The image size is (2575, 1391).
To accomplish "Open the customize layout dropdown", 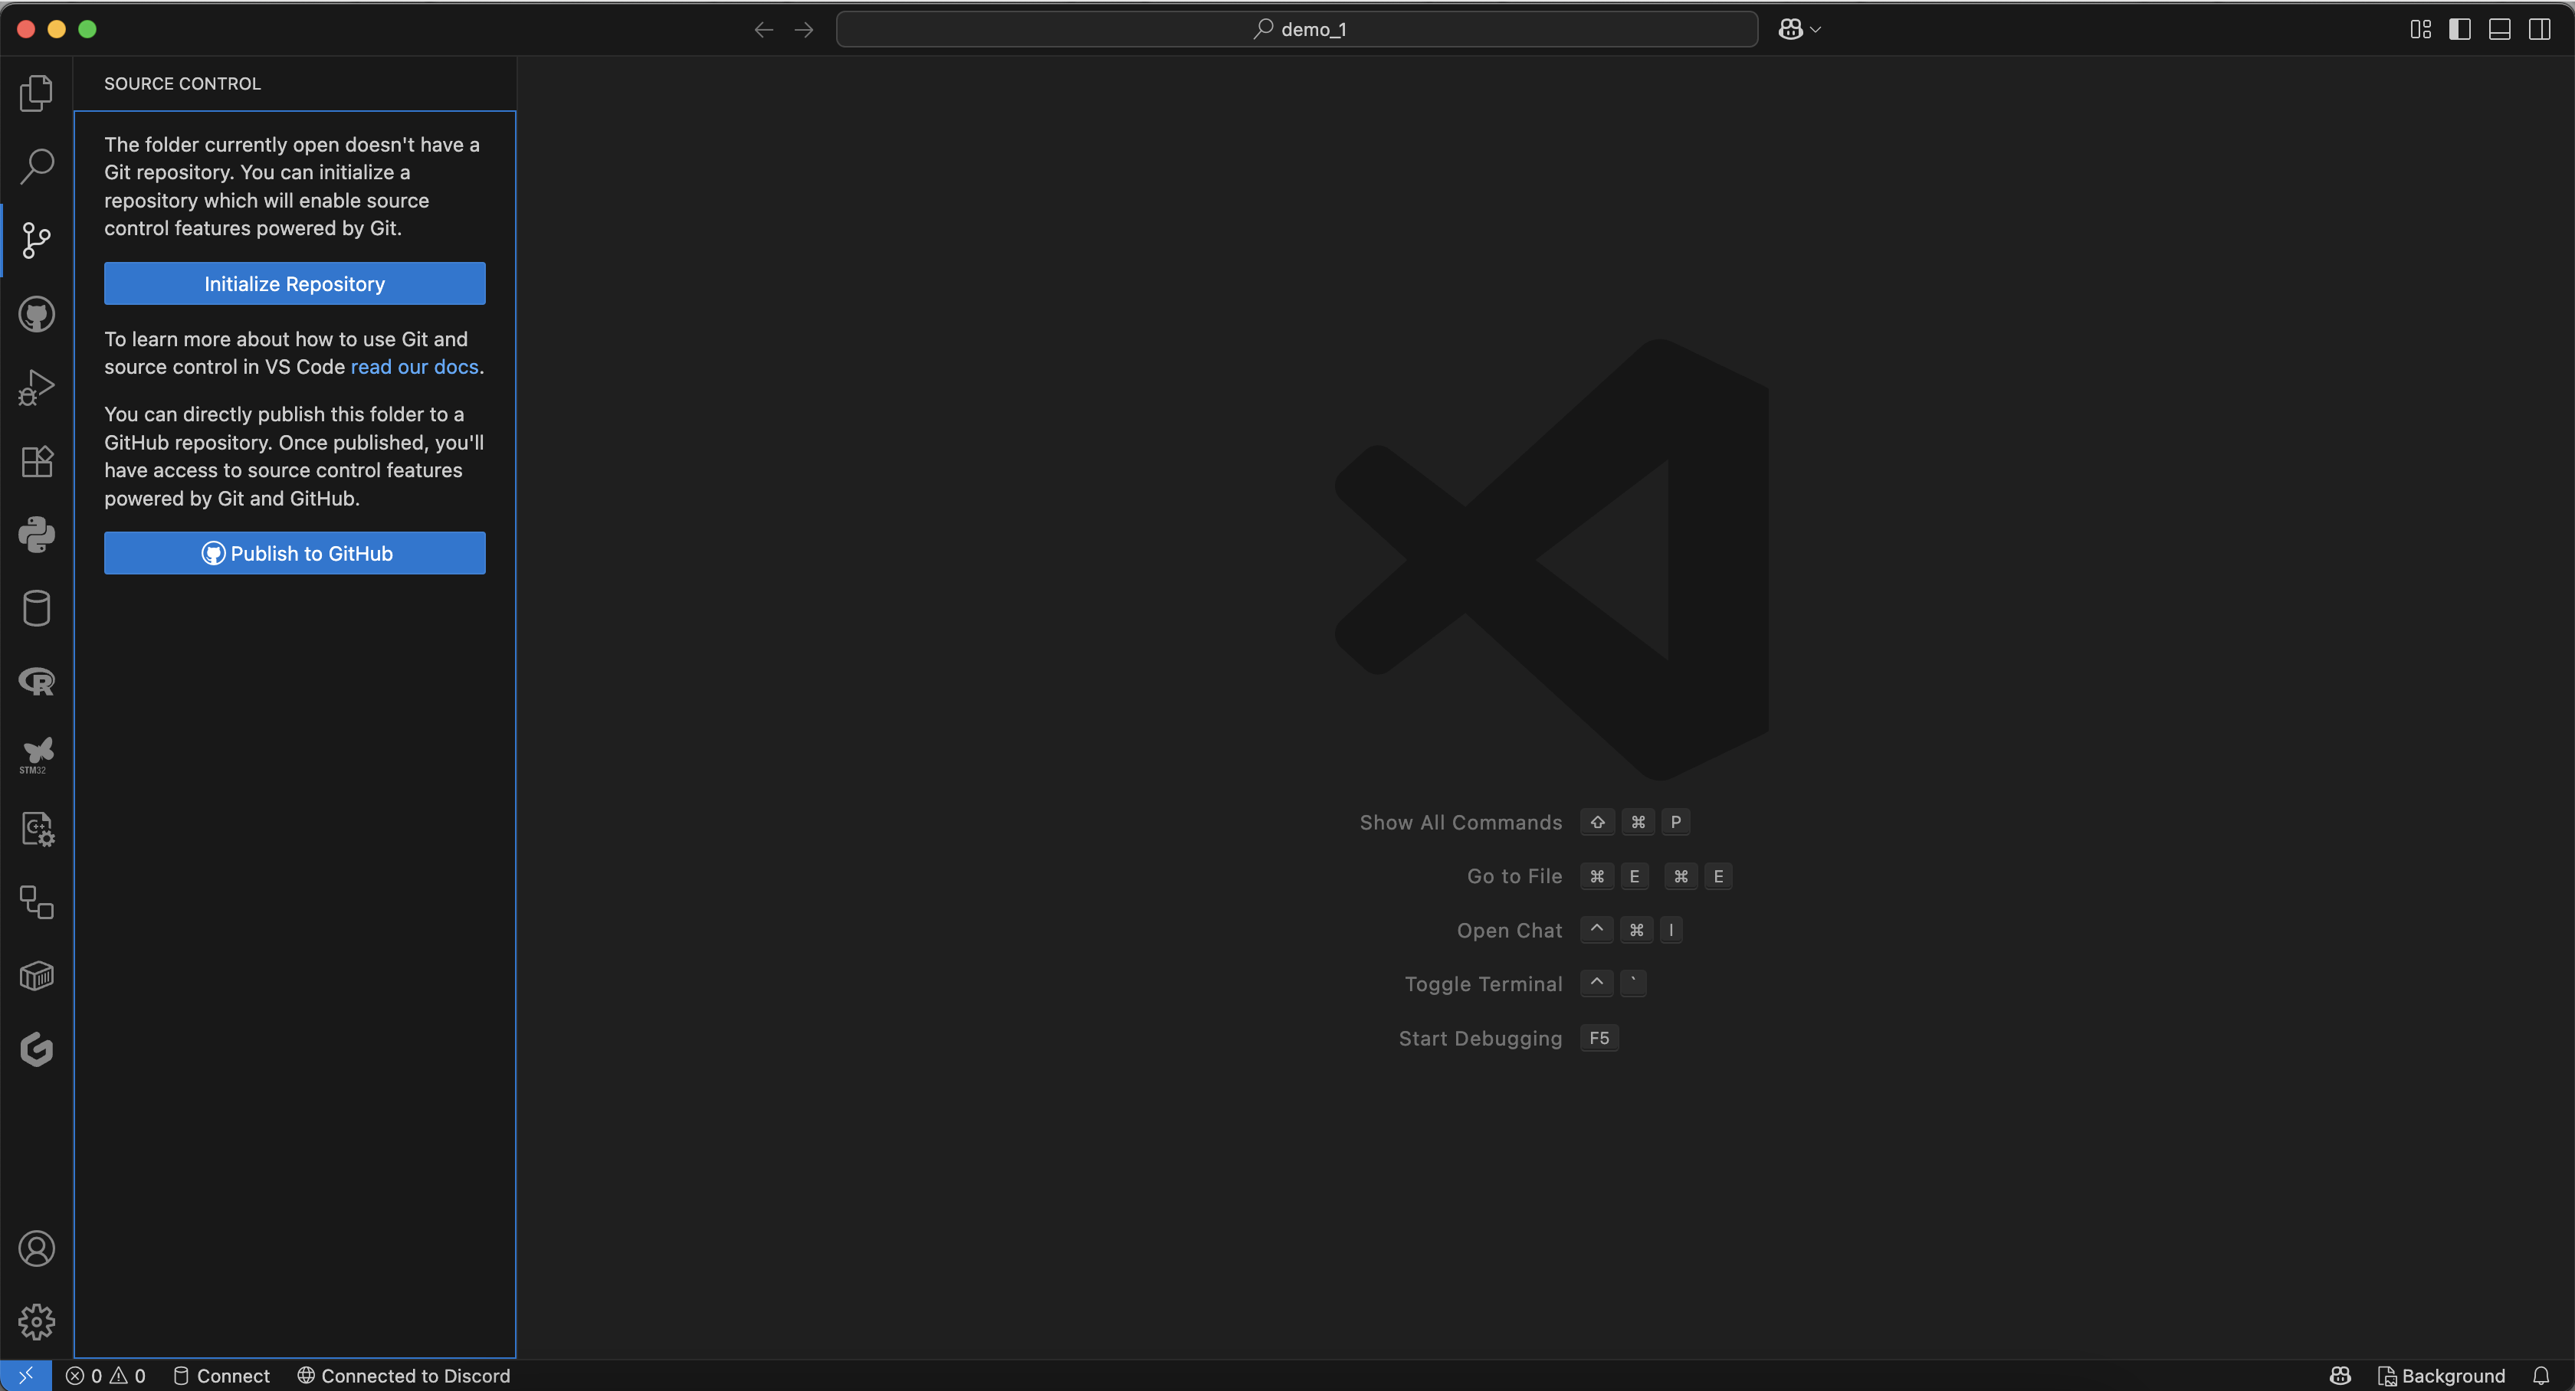I will click(2420, 29).
